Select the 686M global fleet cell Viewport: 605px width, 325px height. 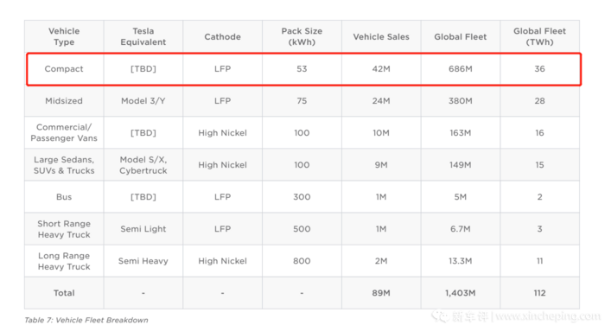point(461,68)
